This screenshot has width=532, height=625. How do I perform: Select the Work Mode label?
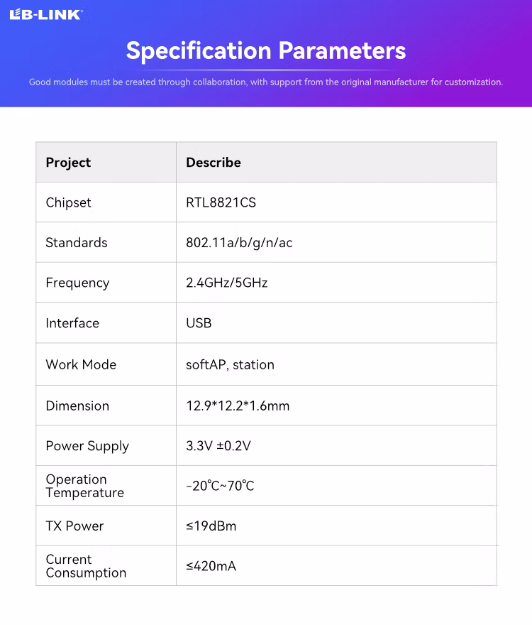pos(81,364)
